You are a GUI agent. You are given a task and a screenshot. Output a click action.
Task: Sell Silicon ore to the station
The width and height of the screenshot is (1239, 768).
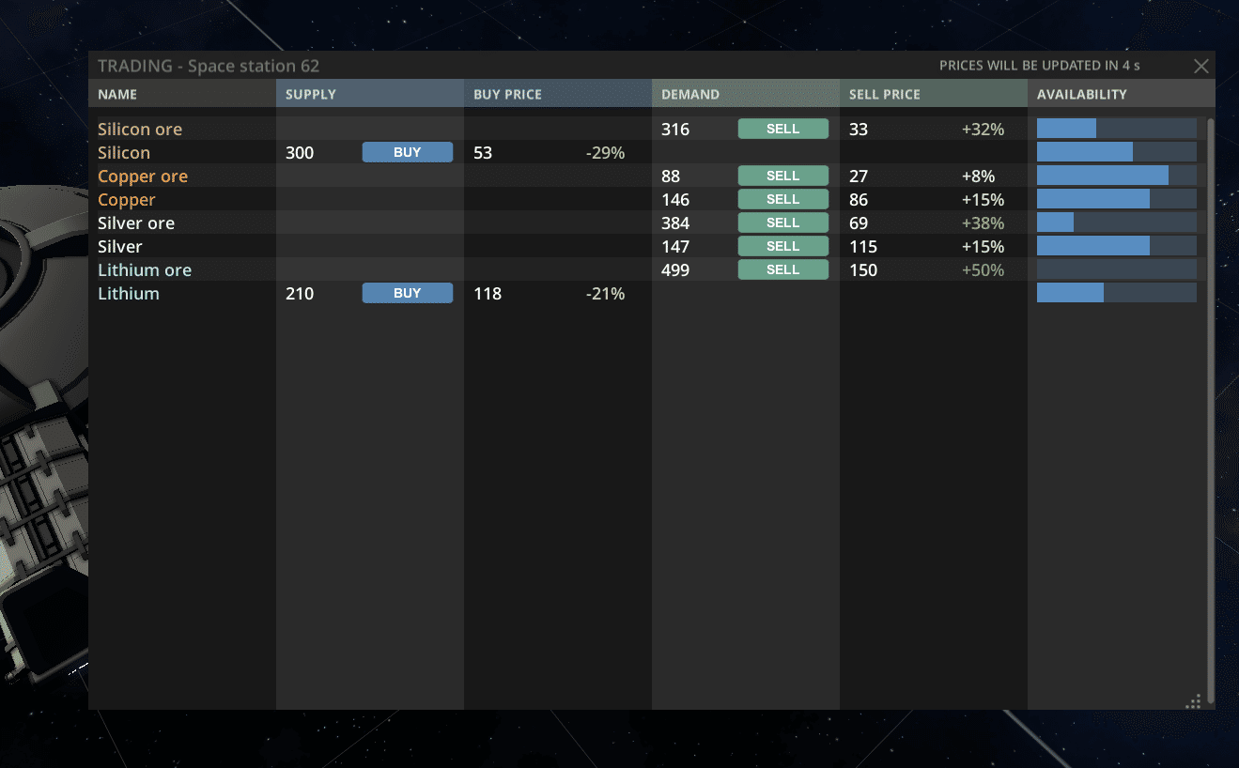(783, 129)
